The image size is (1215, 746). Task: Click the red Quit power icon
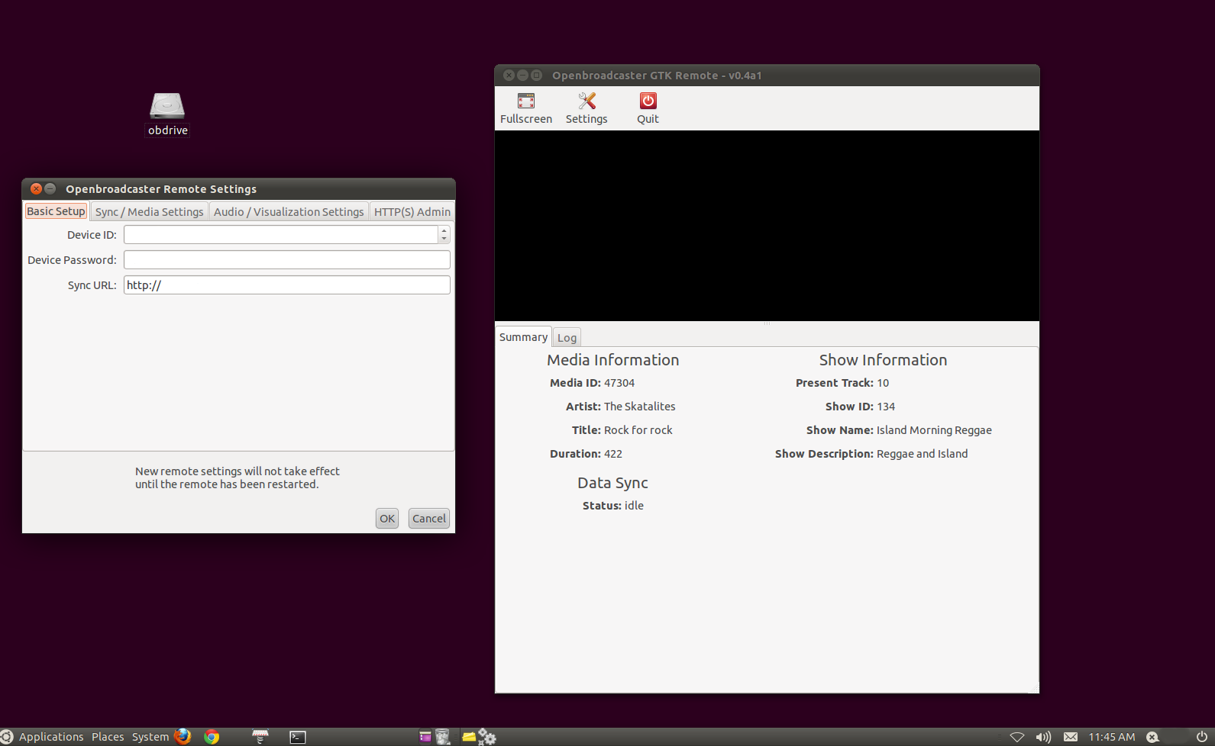(x=648, y=101)
